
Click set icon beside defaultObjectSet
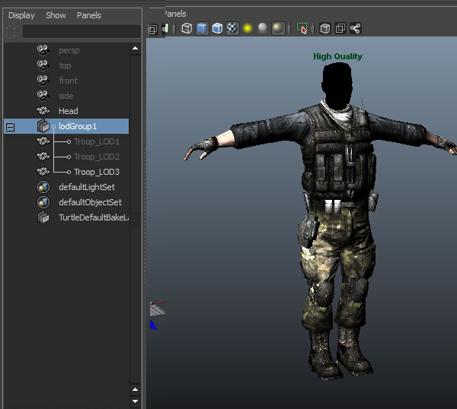pos(43,202)
